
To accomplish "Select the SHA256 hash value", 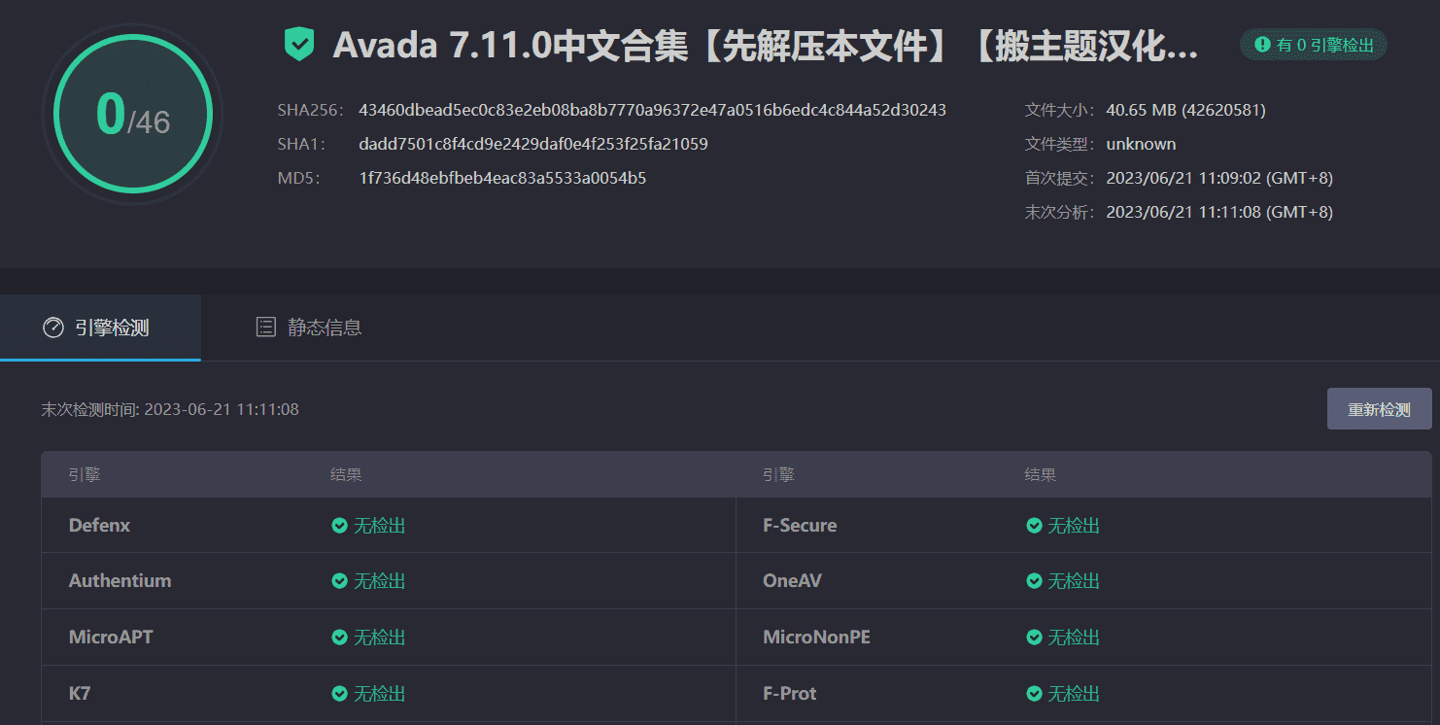I will (652, 110).
